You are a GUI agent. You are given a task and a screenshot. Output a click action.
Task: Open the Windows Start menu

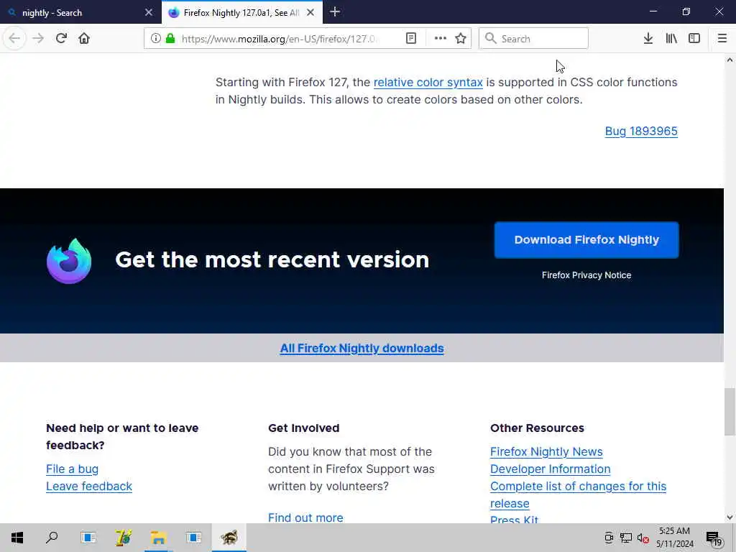(17, 538)
